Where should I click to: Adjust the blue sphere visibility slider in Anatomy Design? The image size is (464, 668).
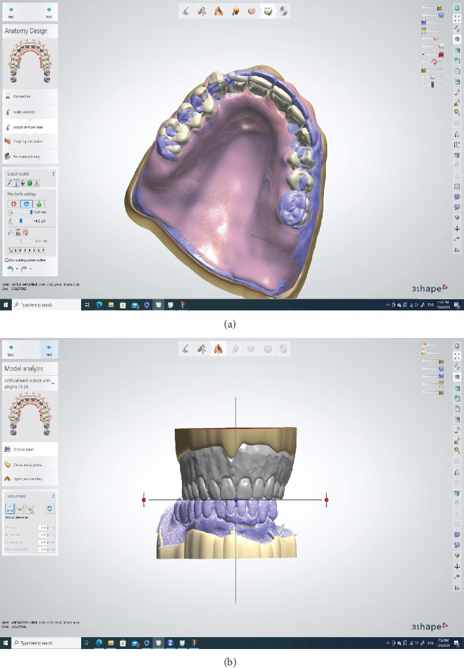[441, 14]
